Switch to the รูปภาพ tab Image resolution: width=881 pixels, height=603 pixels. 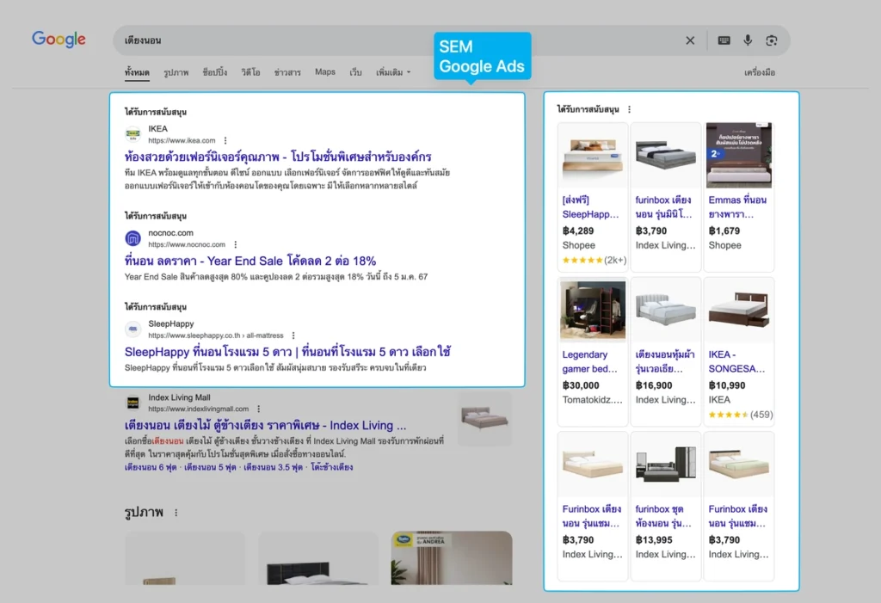point(176,72)
